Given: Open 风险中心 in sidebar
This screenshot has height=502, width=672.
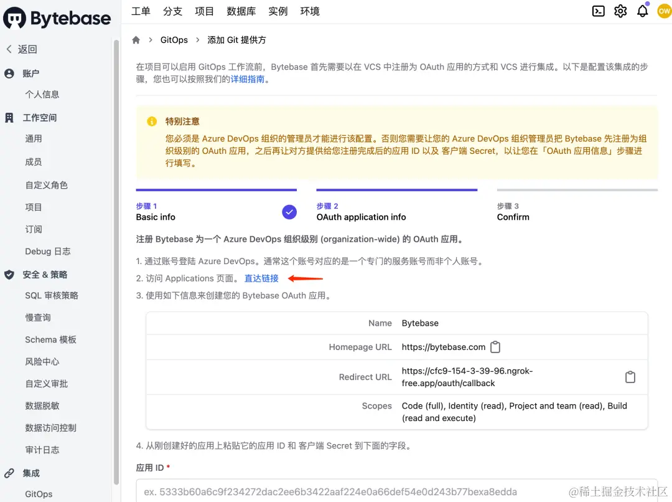Looking at the screenshot, I should coord(42,362).
